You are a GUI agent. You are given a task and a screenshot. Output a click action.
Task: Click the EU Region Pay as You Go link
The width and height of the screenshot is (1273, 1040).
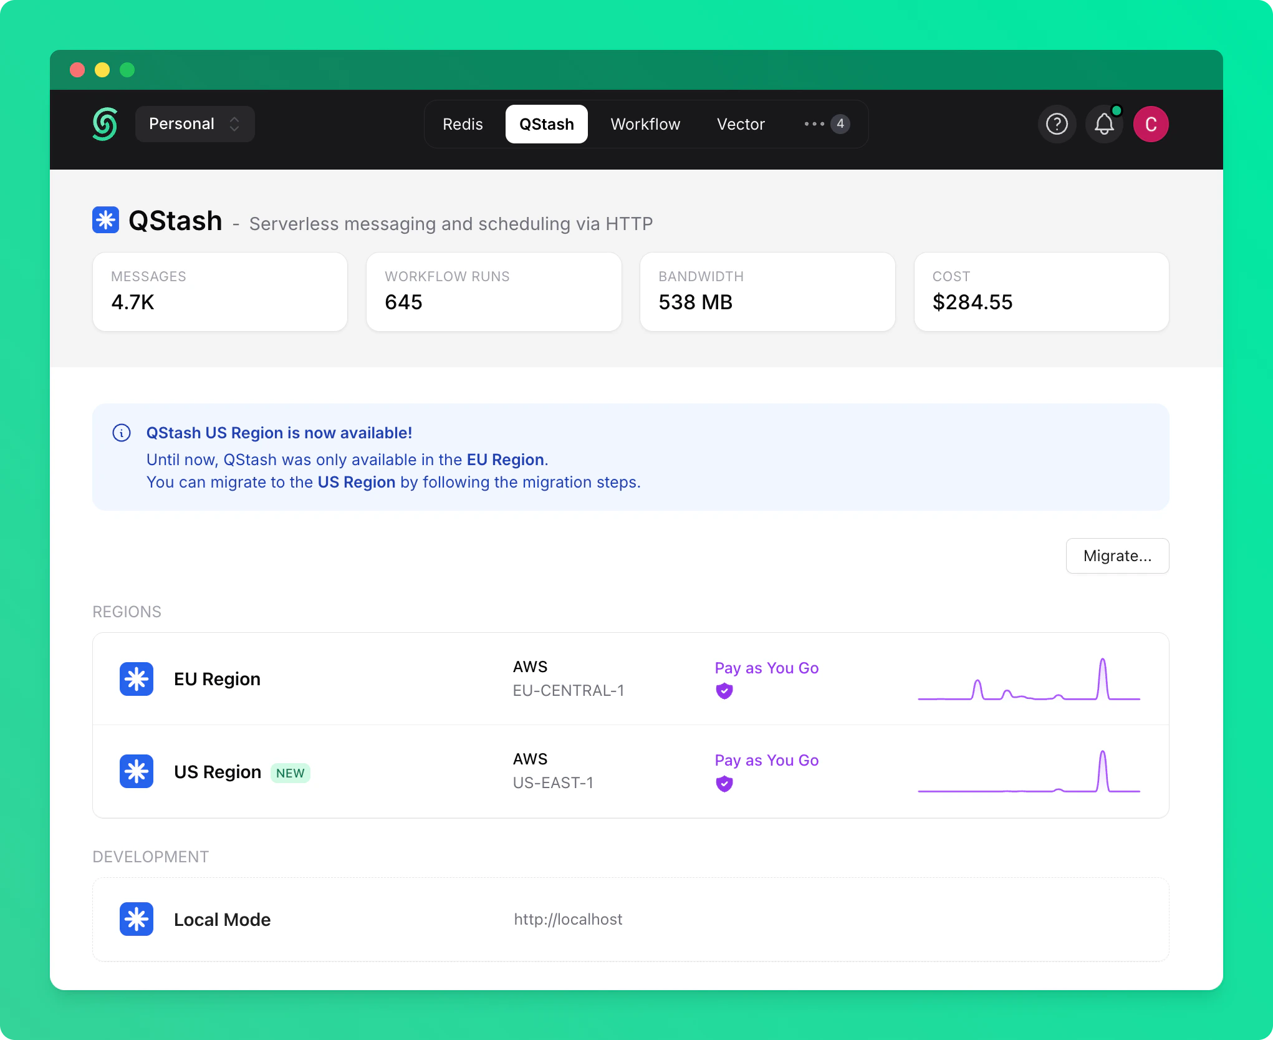point(766,668)
